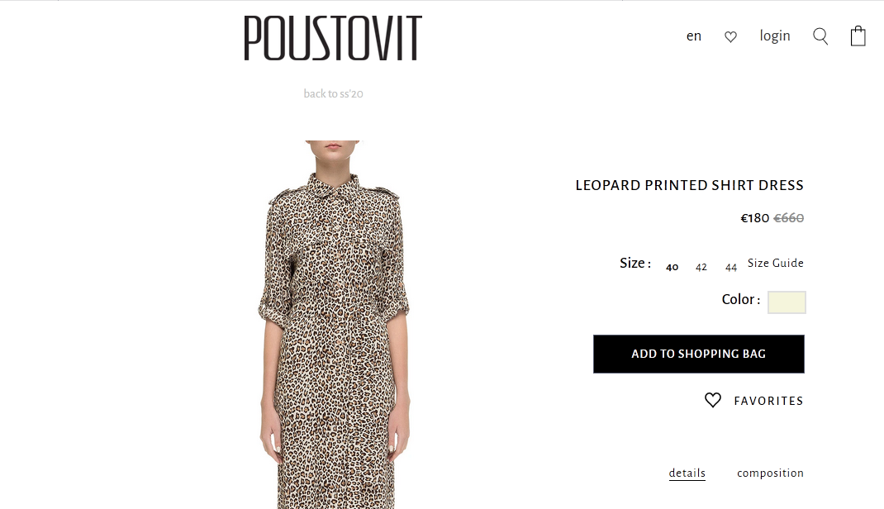Screen dimensions: 884x509
Task: Open the Size Guide link
Action: point(776,263)
